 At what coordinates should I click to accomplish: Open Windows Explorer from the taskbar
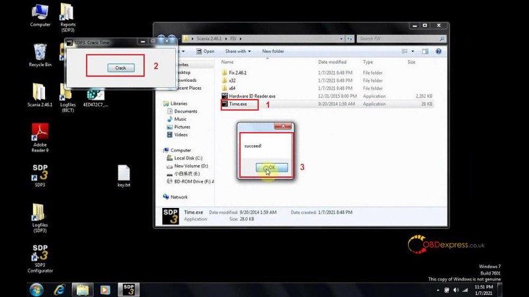(82, 290)
